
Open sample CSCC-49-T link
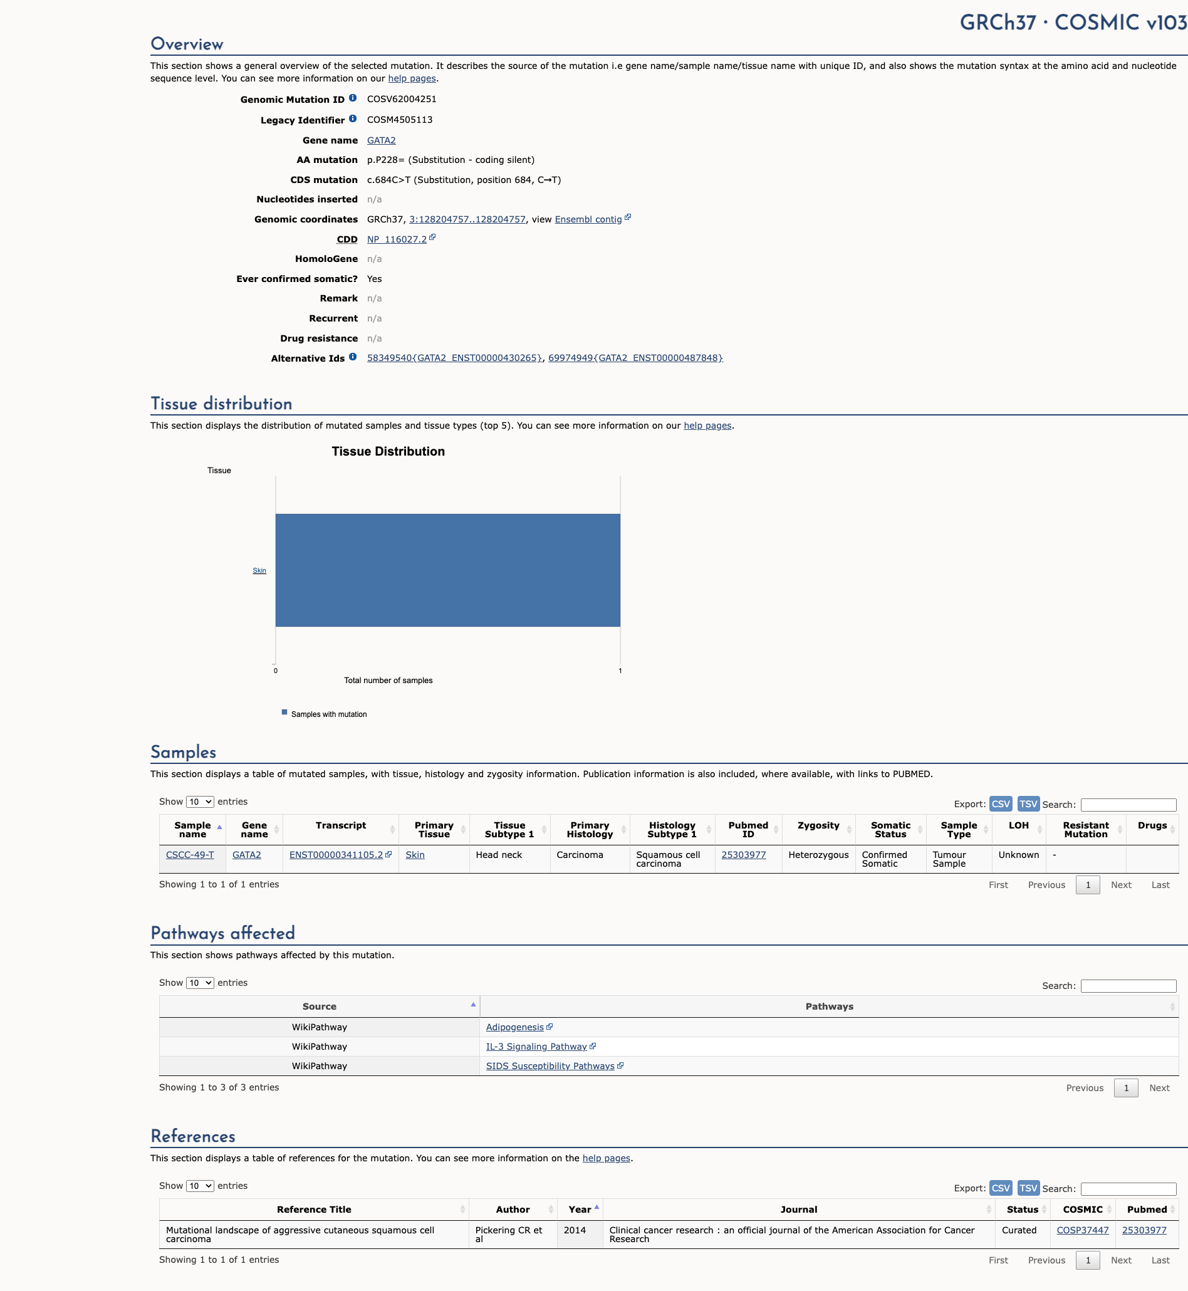pyautogui.click(x=190, y=855)
